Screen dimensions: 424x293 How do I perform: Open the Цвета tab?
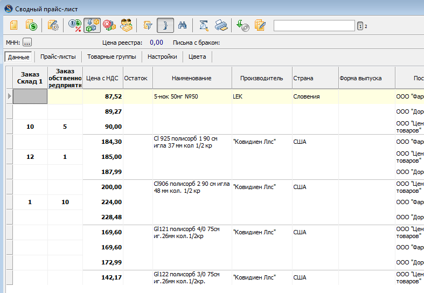pos(197,57)
